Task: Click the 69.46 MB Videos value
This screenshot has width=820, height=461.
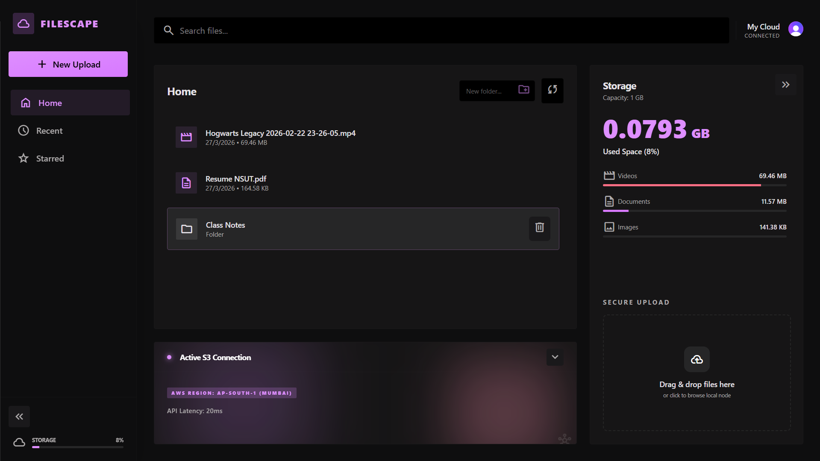Action: pyautogui.click(x=773, y=176)
